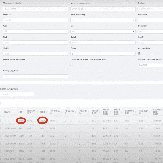Image resolution: width=163 pixels, height=163 pixels.
Task: Sort by the FIRST DEP SUM column icon
Action: click(x=111, y=112)
